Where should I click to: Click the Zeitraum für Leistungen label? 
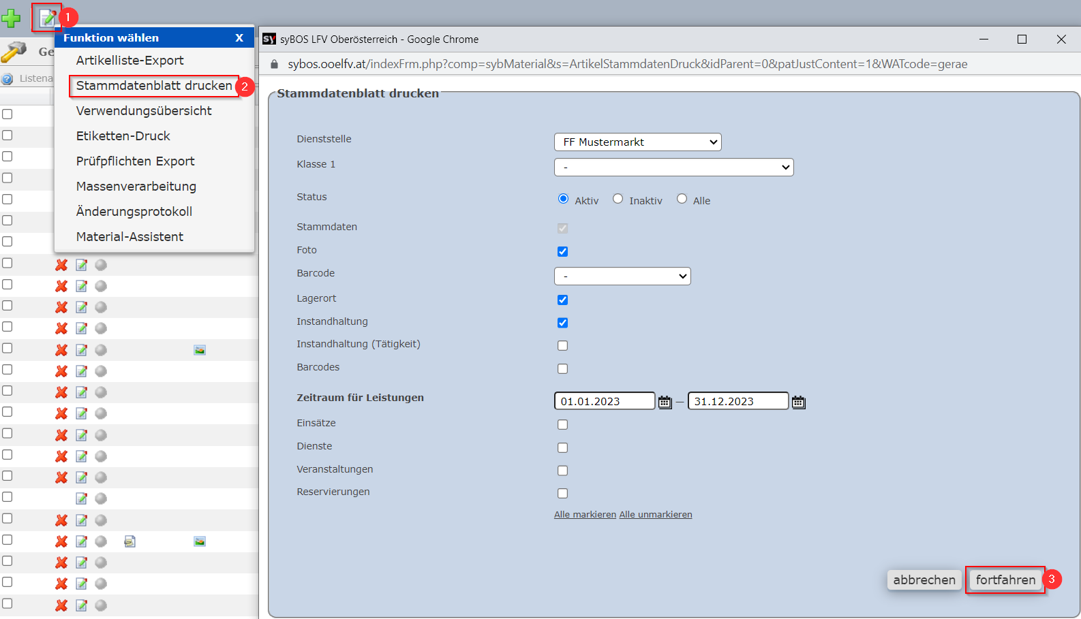pyautogui.click(x=360, y=398)
